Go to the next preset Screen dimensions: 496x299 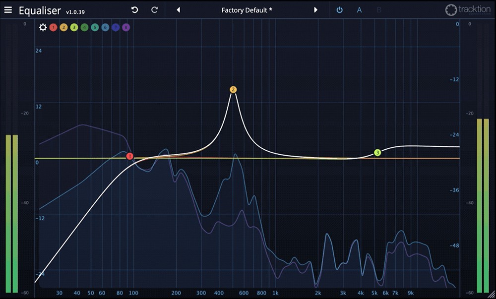[315, 10]
